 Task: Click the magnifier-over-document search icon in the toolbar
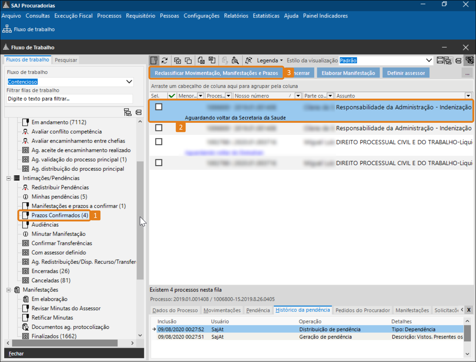click(235, 60)
